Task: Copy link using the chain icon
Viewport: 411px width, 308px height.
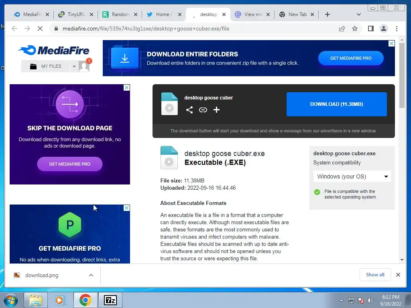Action: coord(203,110)
